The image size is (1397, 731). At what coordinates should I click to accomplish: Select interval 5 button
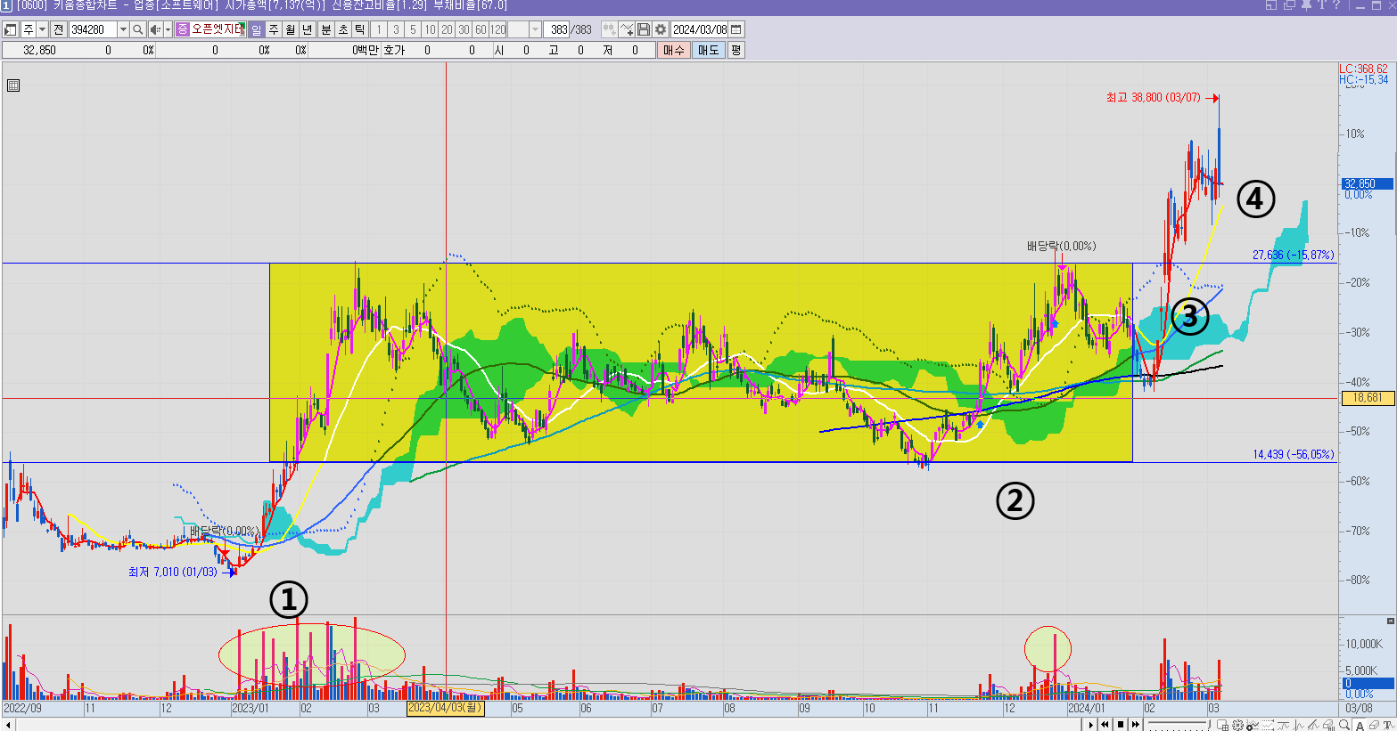(413, 29)
